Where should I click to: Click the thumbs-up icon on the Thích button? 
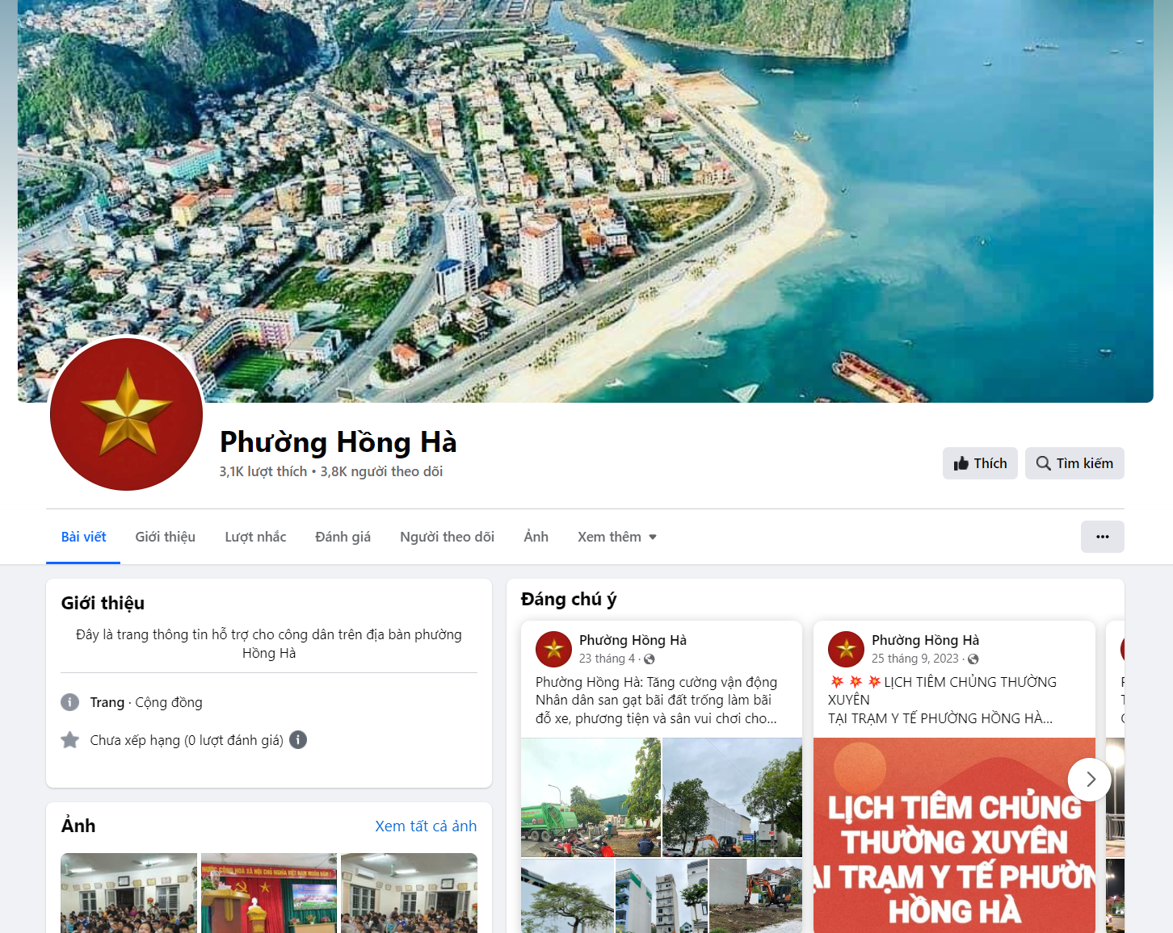(961, 463)
